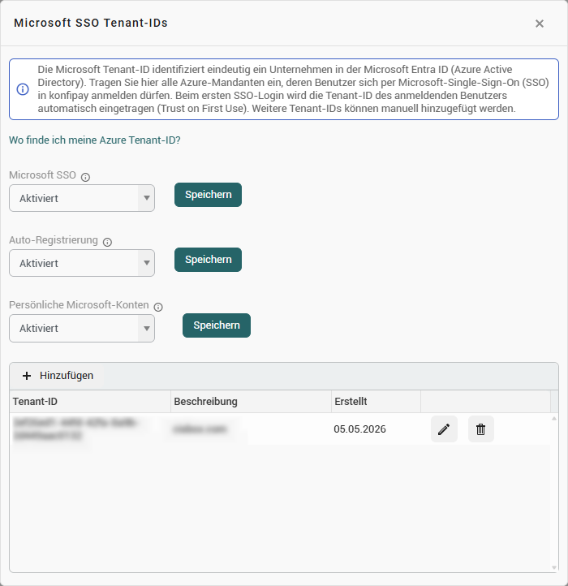Click the info icon beside Auto-Registrierung label
This screenshot has height=586, width=568.
point(107,242)
